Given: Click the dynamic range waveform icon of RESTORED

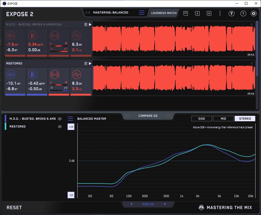Looking at the screenshot, I should click(76, 75).
